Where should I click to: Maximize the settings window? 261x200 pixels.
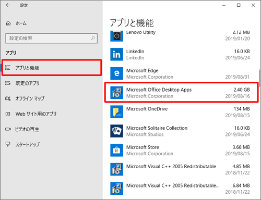[x=239, y=5]
